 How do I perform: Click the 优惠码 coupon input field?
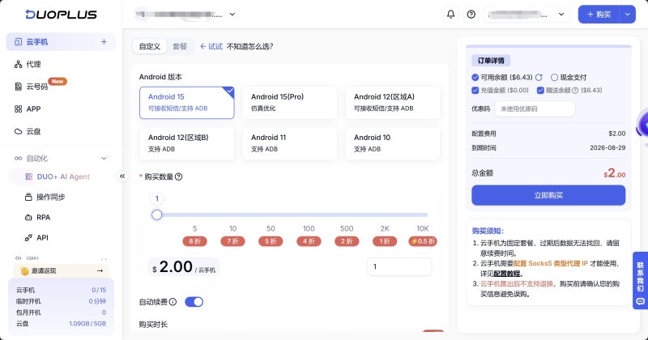(x=535, y=108)
